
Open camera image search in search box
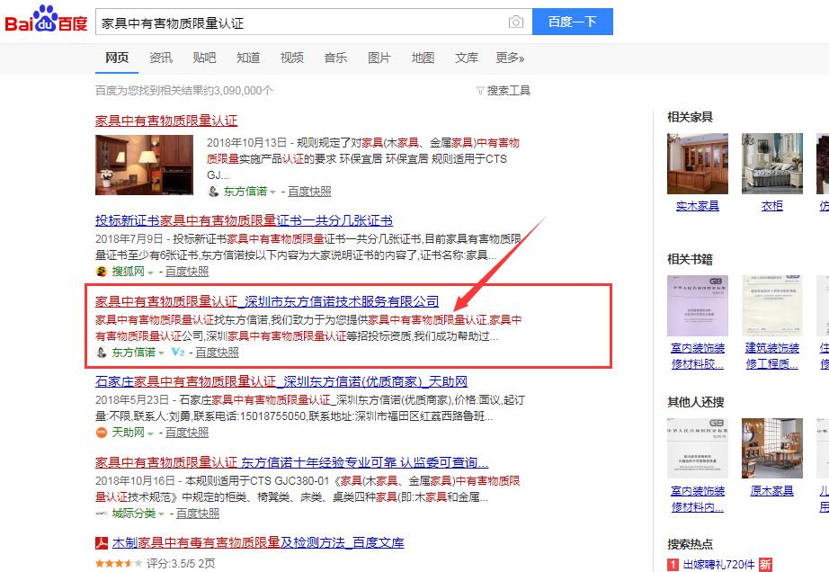coord(515,22)
